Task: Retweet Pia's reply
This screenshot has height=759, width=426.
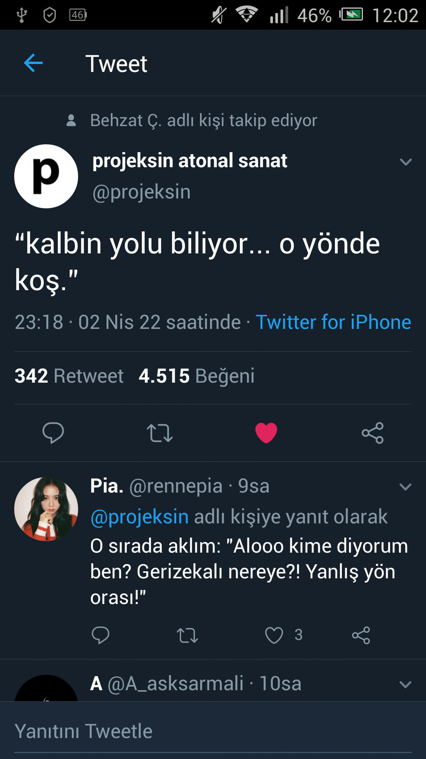Action: [187, 635]
